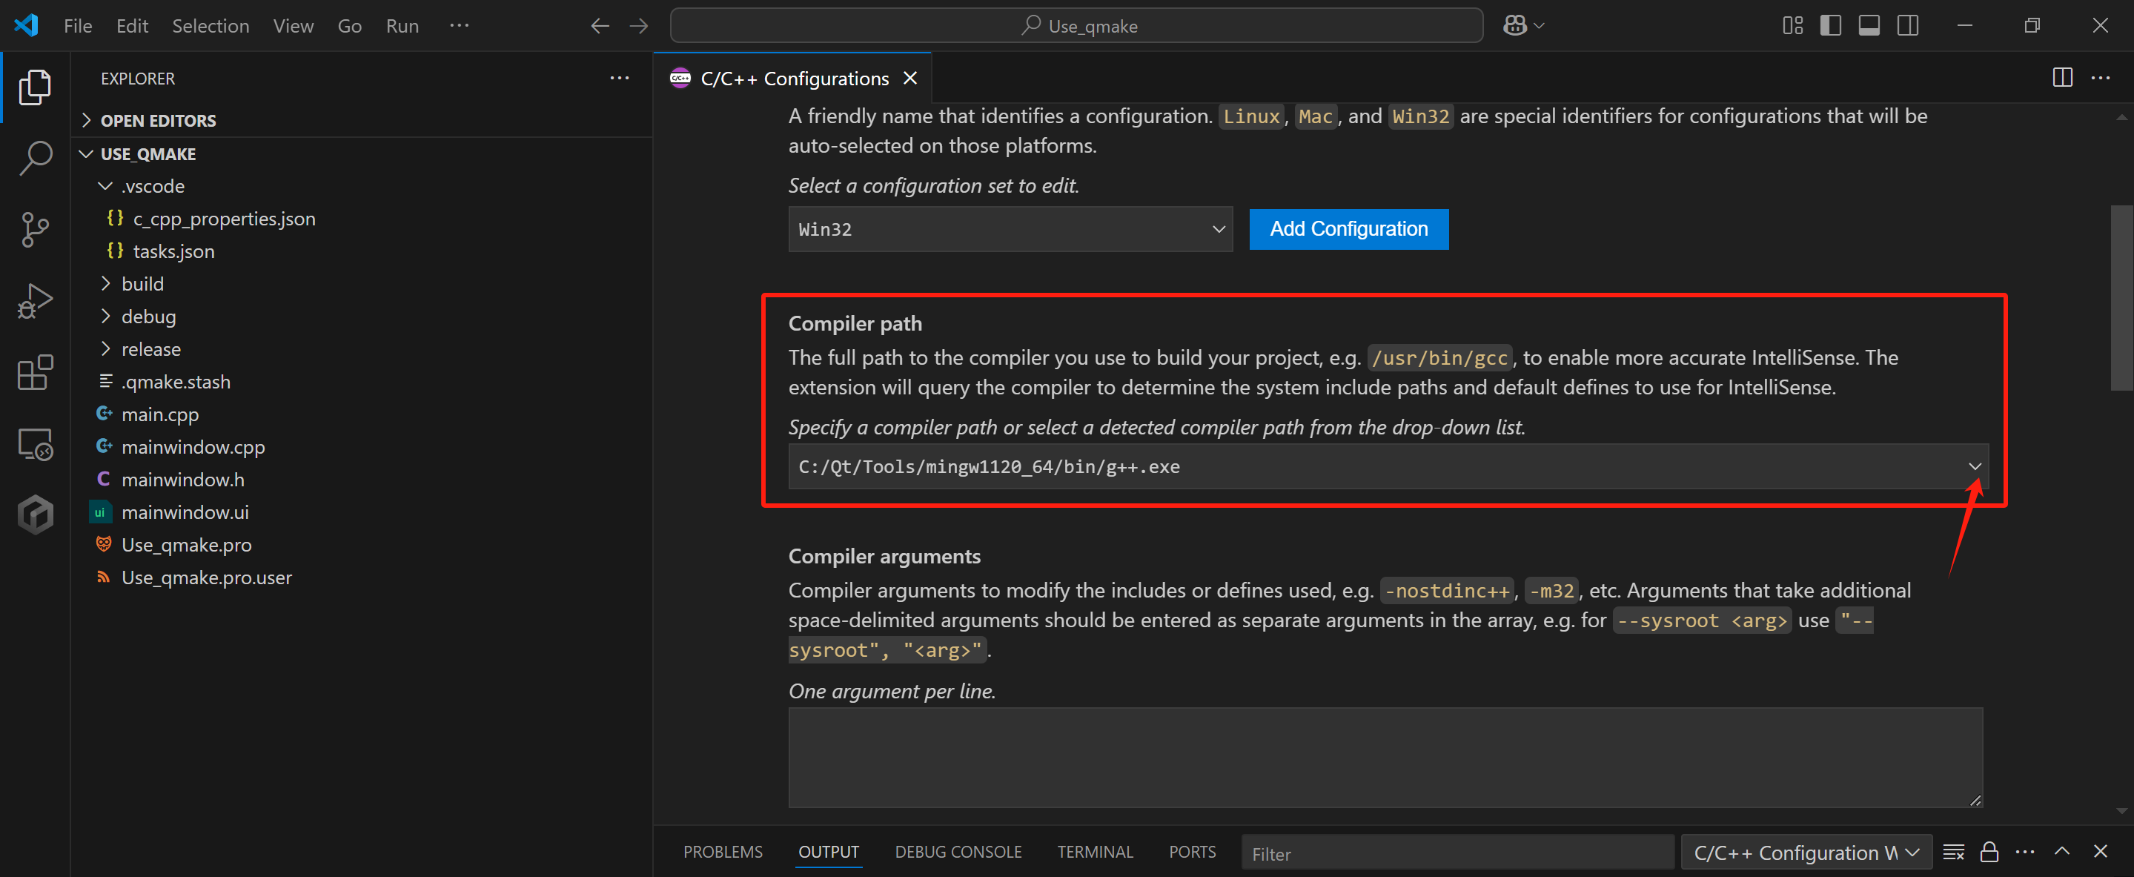The image size is (2134, 877).
Task: Switch to the TERMINAL tab
Action: (x=1095, y=851)
